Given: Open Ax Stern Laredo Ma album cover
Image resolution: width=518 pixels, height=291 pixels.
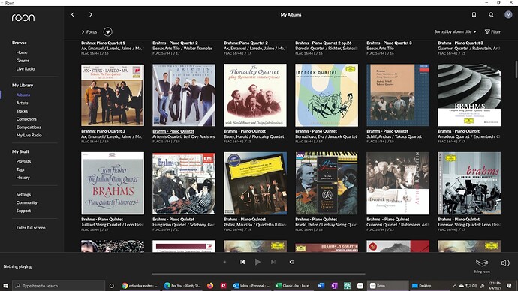Looking at the screenshot, I should (x=113, y=95).
